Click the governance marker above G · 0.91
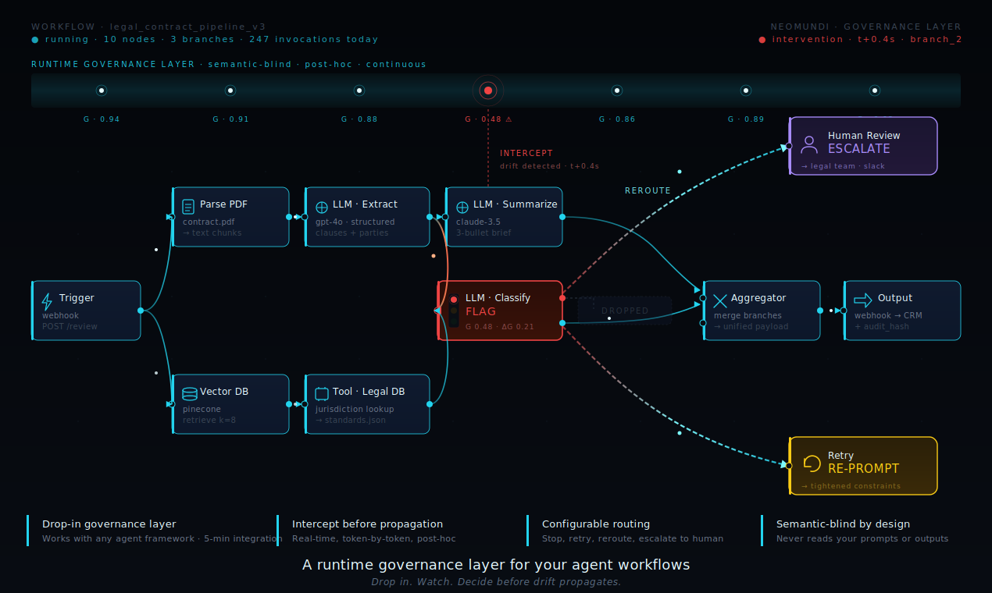Screen dimensions: 992x593 coord(230,91)
